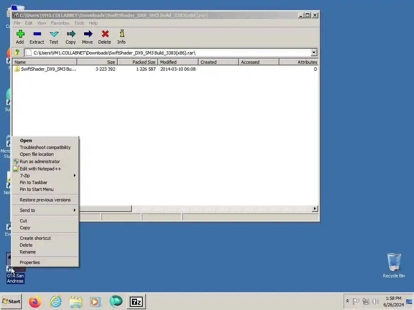Show hidden tray icons arrow

tap(347, 301)
